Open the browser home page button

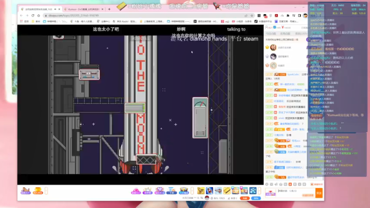tap(39, 16)
